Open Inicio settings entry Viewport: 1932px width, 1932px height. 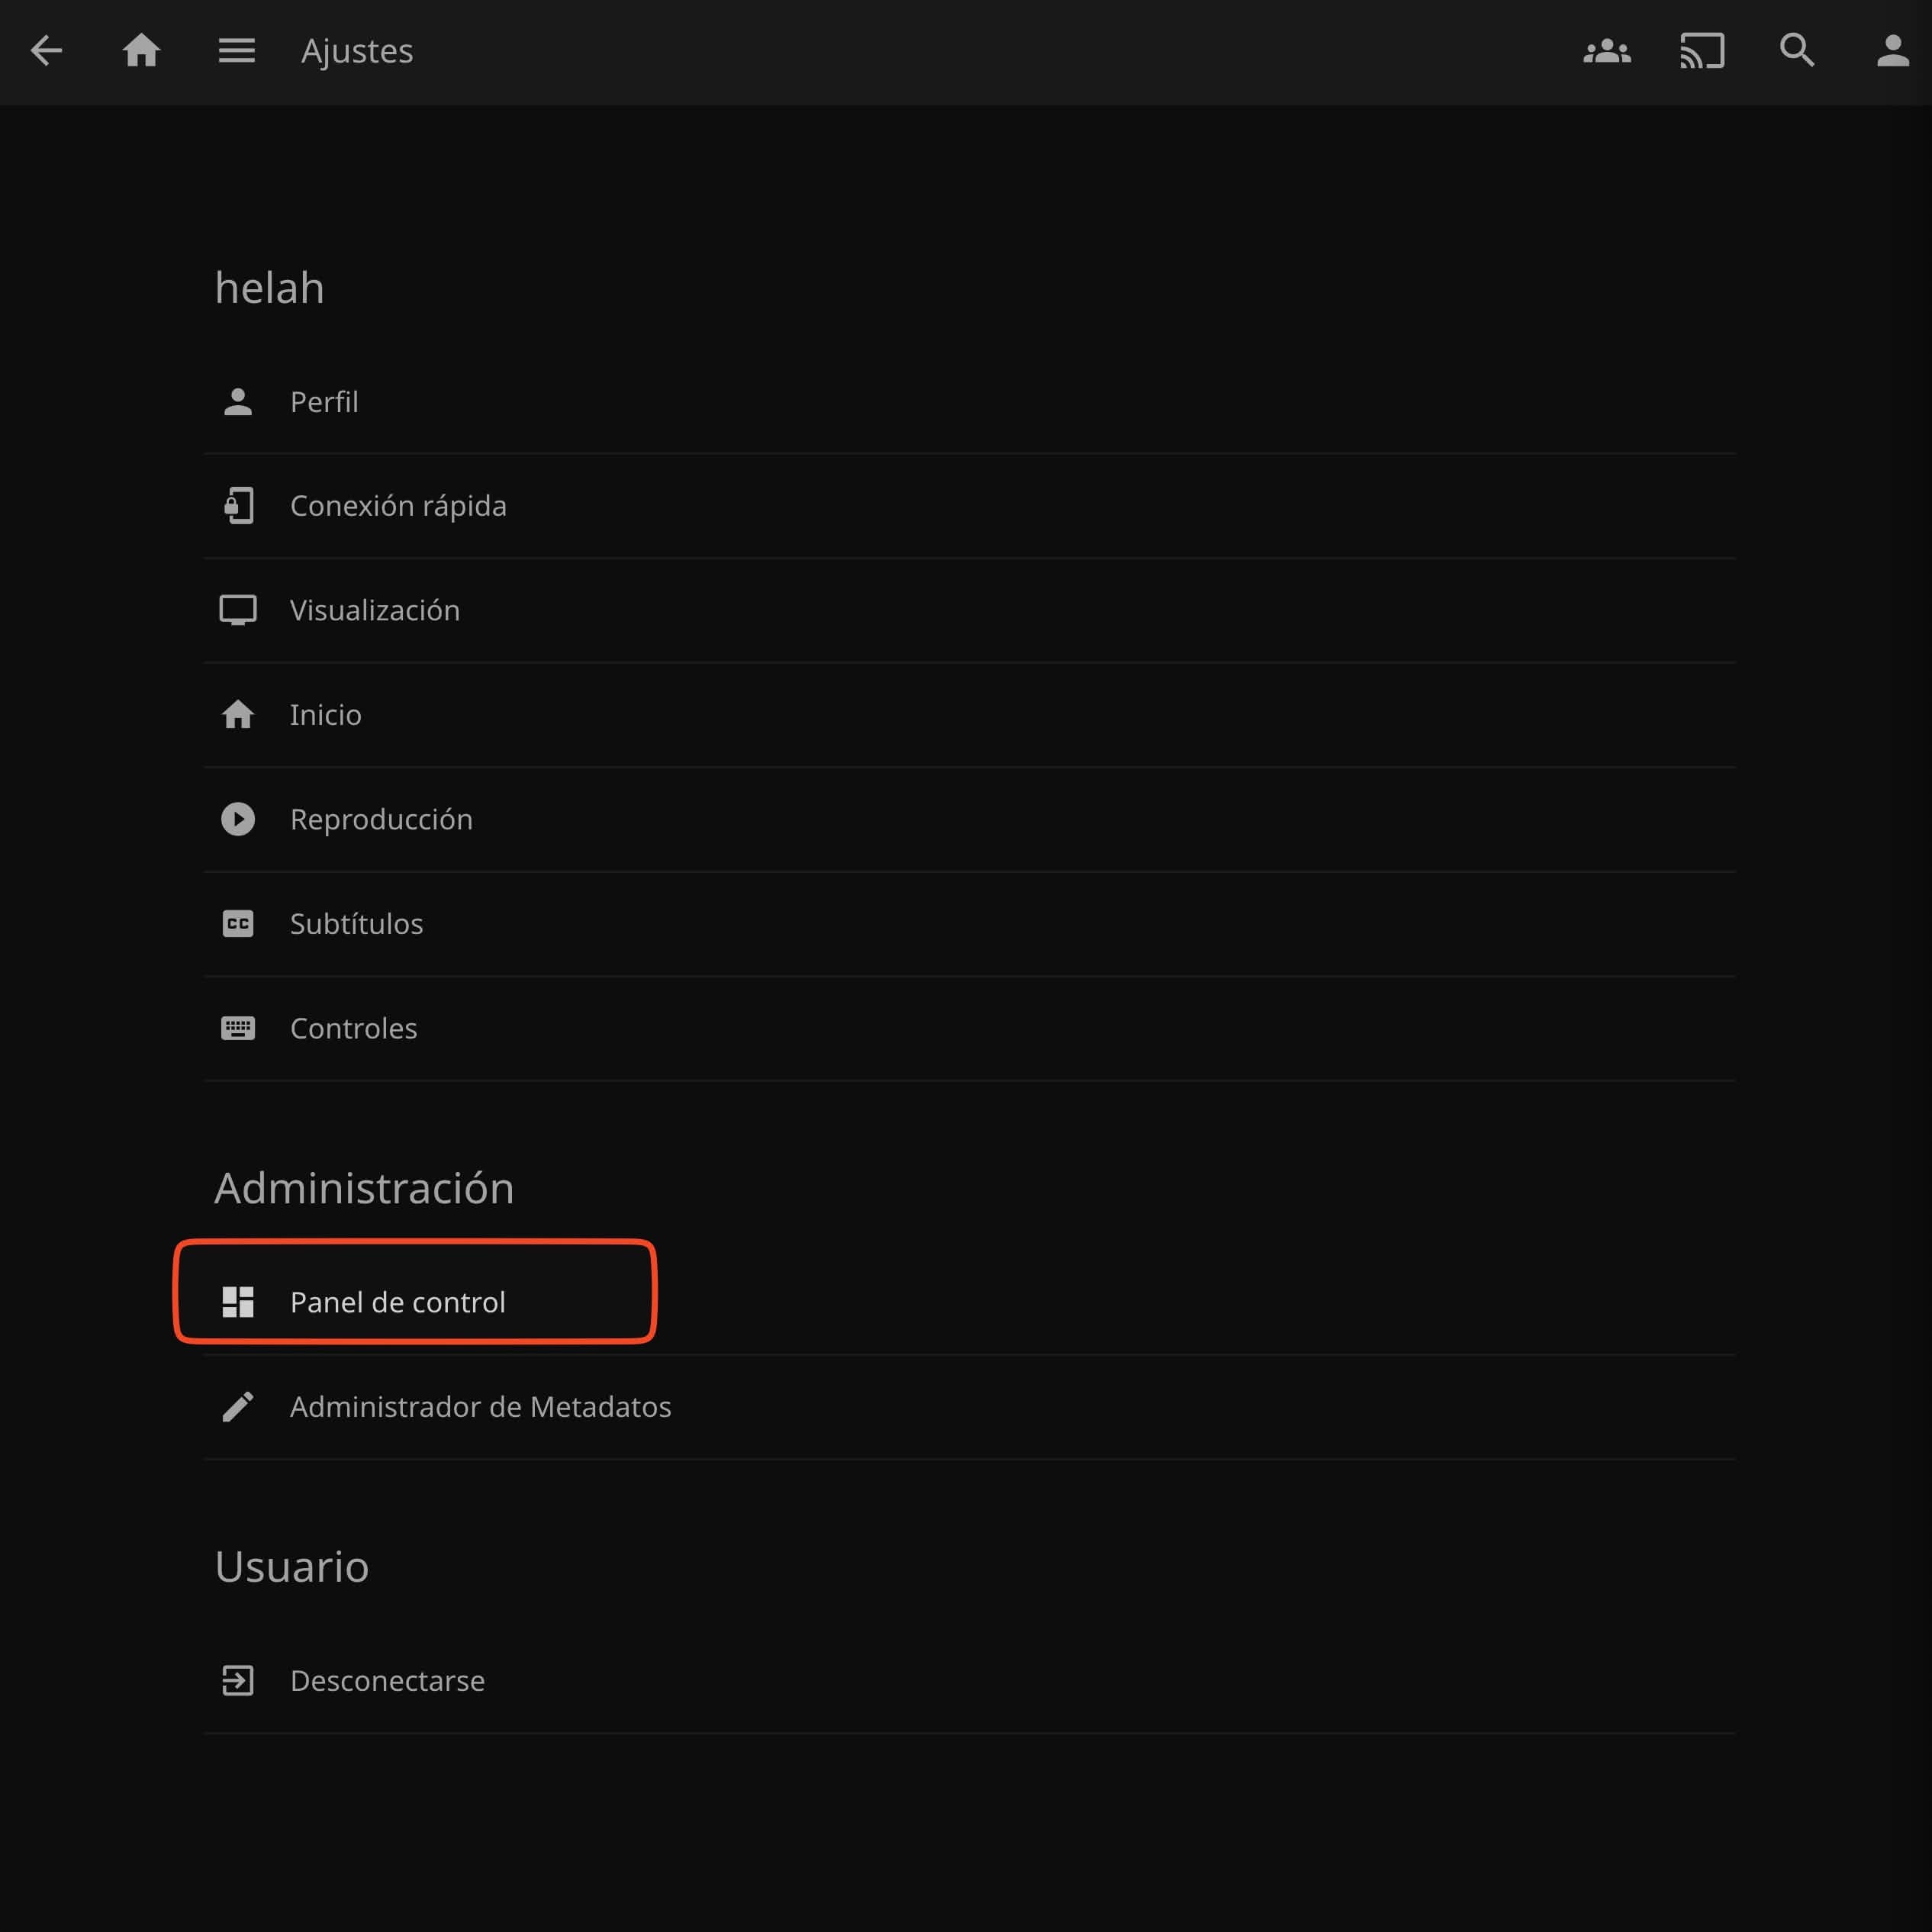(x=326, y=715)
